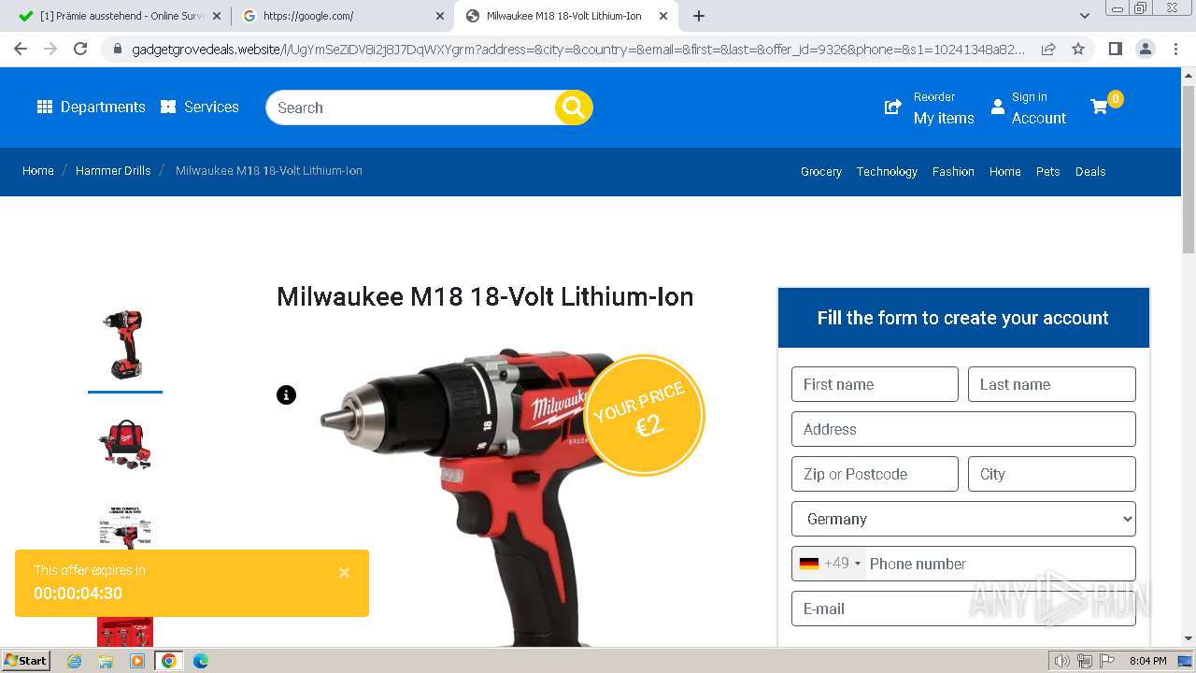
Task: Toggle the browser side panel
Action: (x=1115, y=49)
